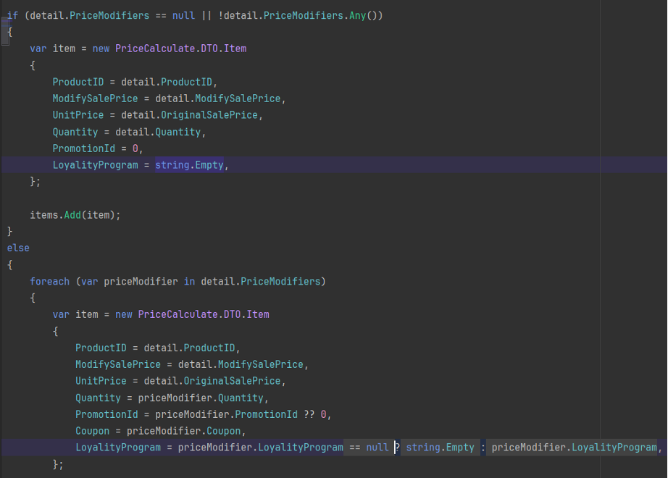Click the 'null' keyword in the if condition
The image size is (668, 478).
[183, 15]
